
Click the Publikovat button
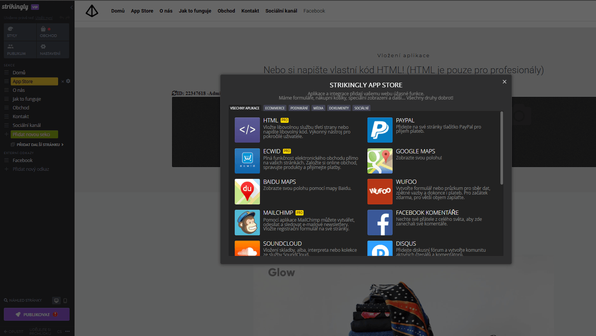[37, 314]
